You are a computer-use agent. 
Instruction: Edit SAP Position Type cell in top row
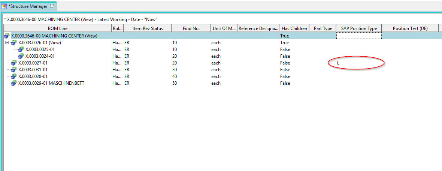358,36
